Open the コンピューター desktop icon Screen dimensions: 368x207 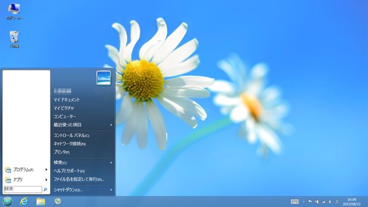pos(14,11)
